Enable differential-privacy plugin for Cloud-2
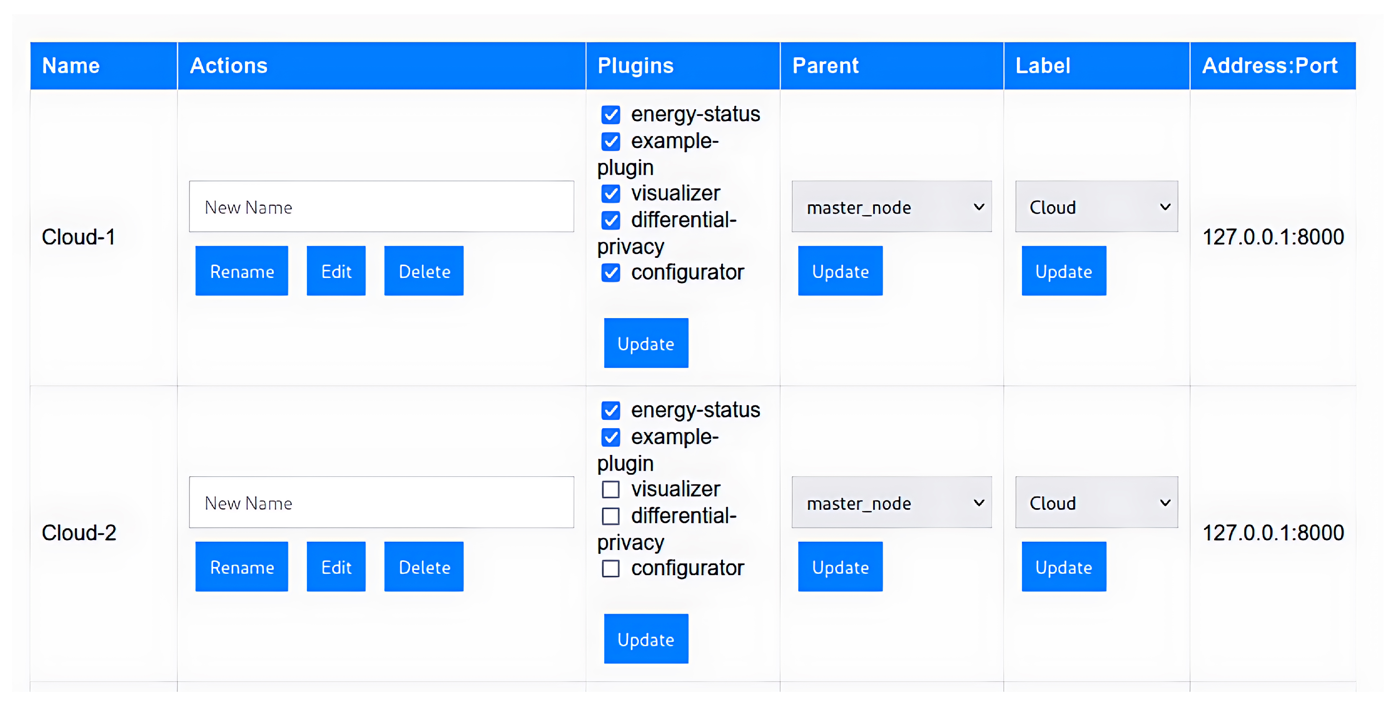The height and width of the screenshot is (707, 1398). pos(611,516)
